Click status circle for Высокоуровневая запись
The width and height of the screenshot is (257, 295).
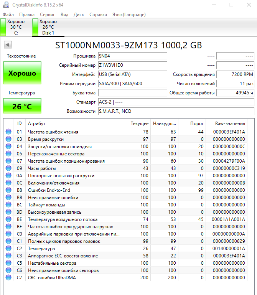(x=8, y=212)
